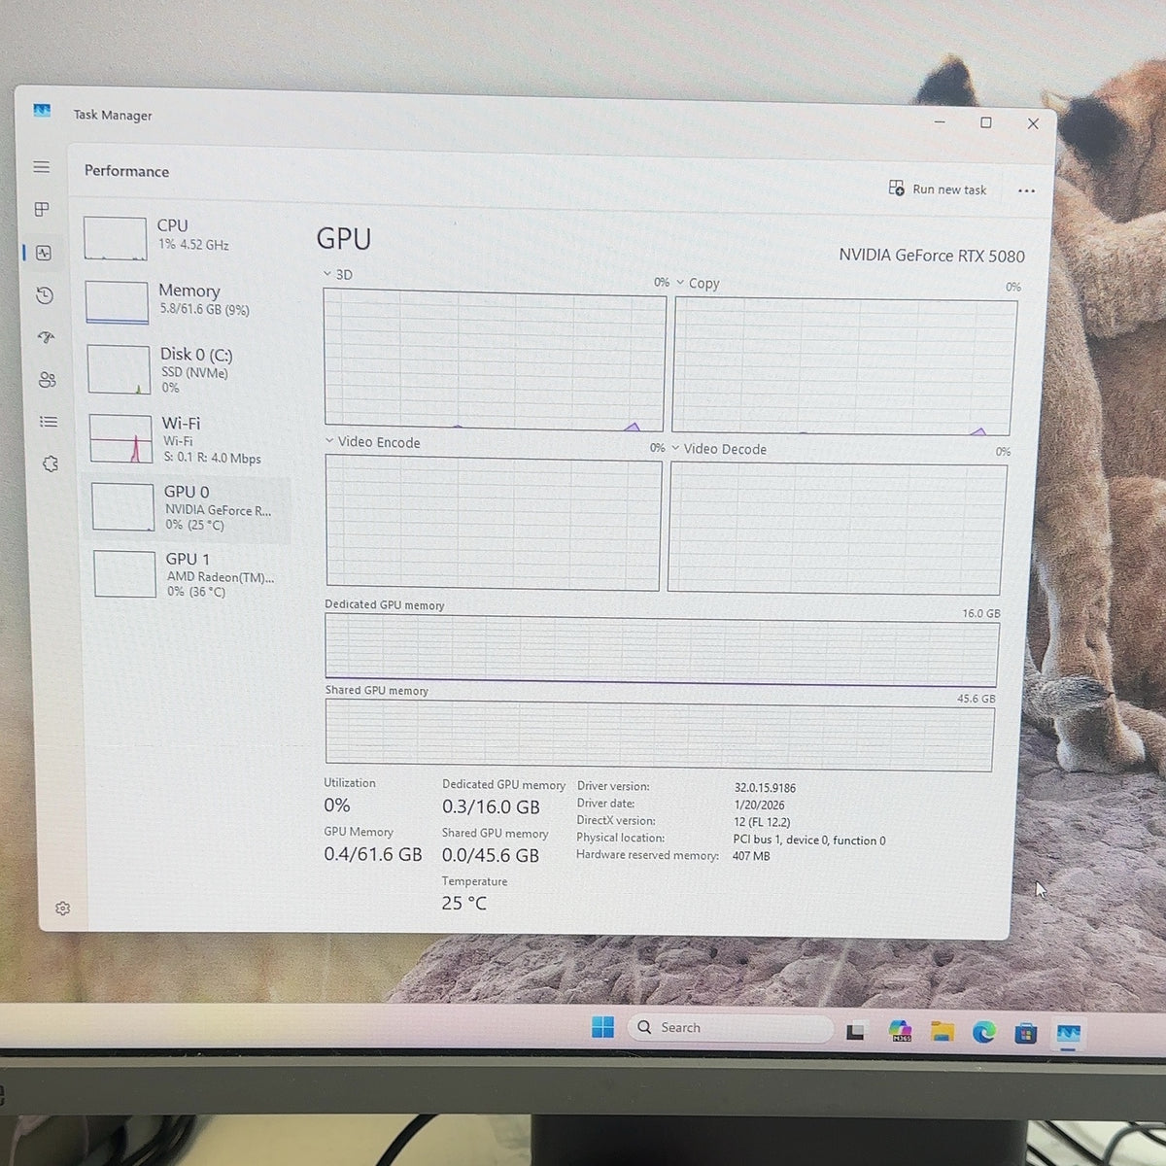This screenshot has width=1166, height=1166.
Task: Select the Wi-Fi performance item
Action: click(188, 438)
